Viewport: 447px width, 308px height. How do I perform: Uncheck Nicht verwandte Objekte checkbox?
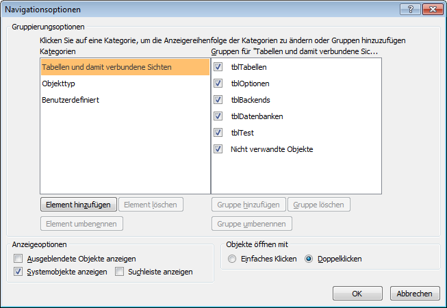(x=218, y=149)
